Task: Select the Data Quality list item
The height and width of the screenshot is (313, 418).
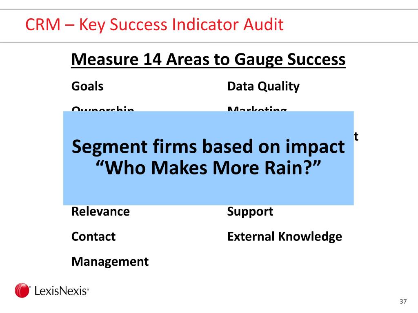Action: click(263, 86)
